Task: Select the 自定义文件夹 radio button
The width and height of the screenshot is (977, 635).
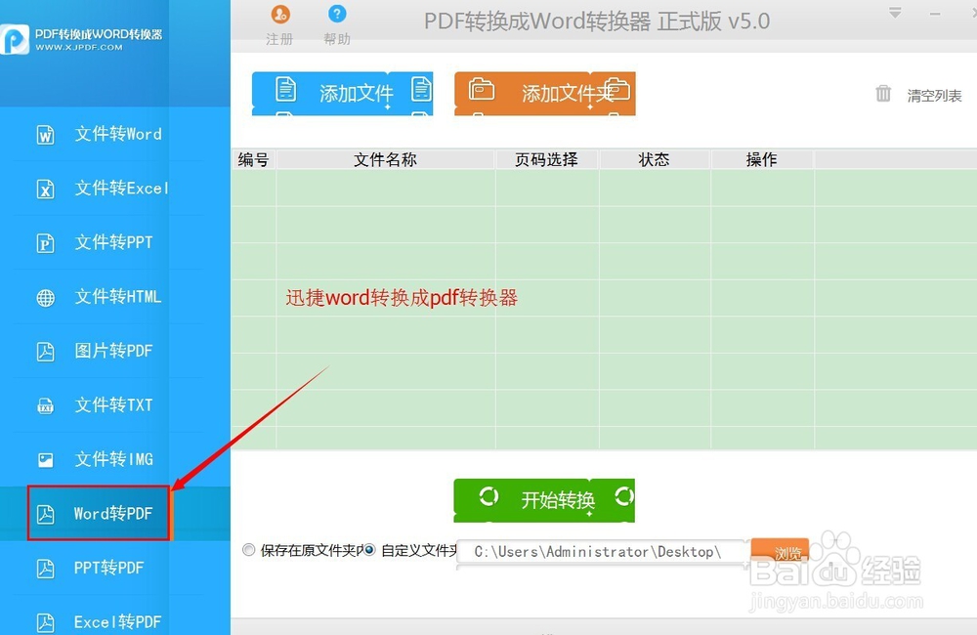Action: pos(369,550)
